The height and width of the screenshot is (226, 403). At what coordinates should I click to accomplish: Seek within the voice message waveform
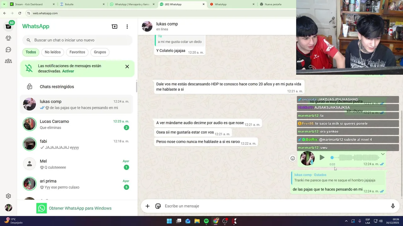(x=356, y=158)
